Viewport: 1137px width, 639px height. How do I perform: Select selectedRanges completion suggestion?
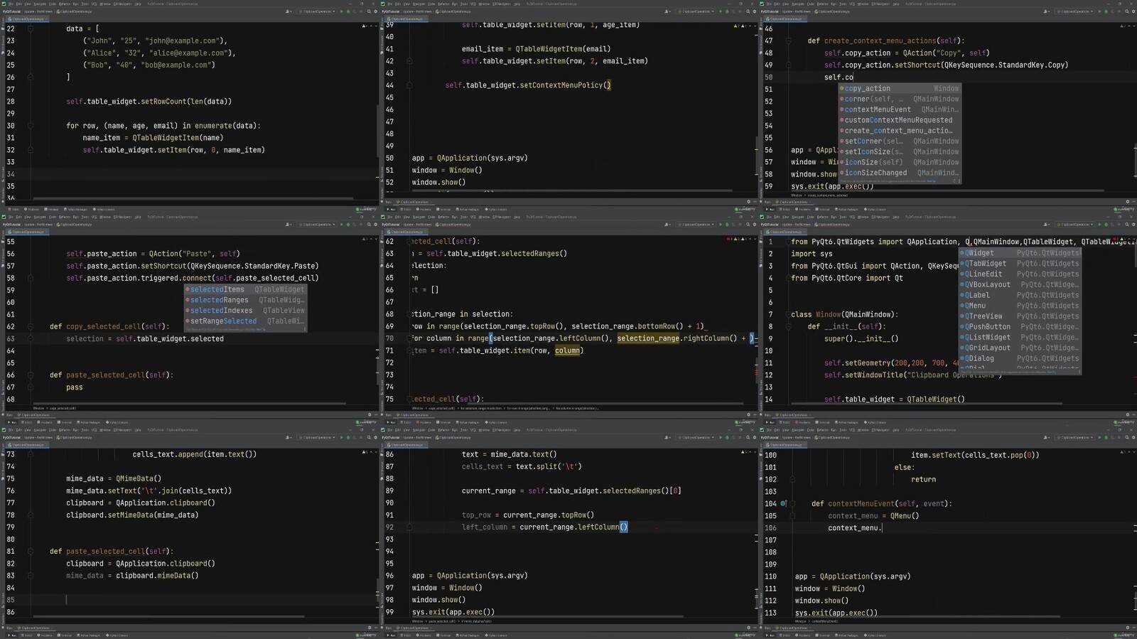coord(246,300)
